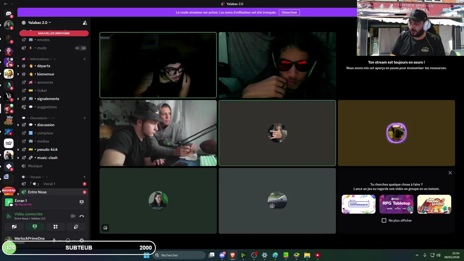Image resolution: width=464 pixels, height=261 pixels.
Task: Disconnect from voice with the hang-up icon
Action: click(x=82, y=216)
